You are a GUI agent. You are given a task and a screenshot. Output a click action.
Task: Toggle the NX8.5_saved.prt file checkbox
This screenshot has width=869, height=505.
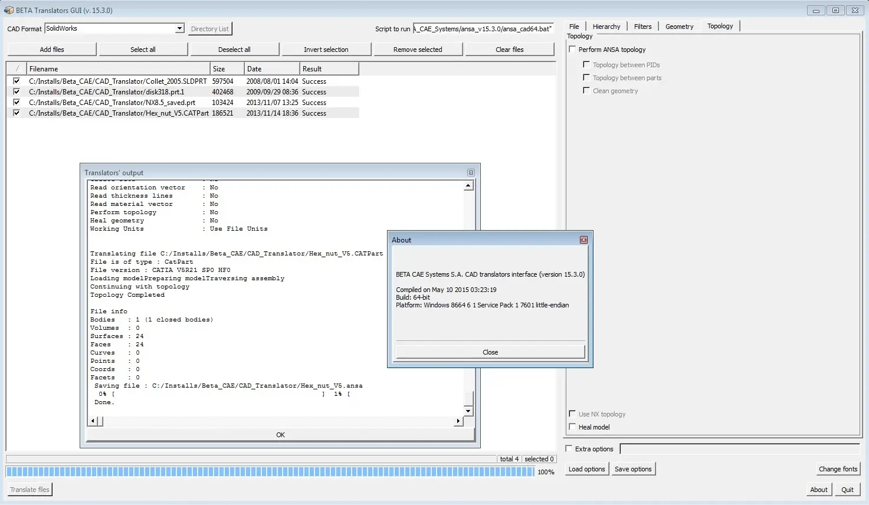(17, 102)
